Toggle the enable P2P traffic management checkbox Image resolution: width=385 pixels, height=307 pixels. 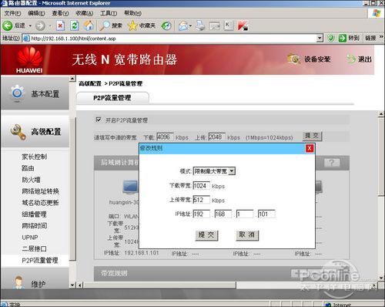click(99, 120)
